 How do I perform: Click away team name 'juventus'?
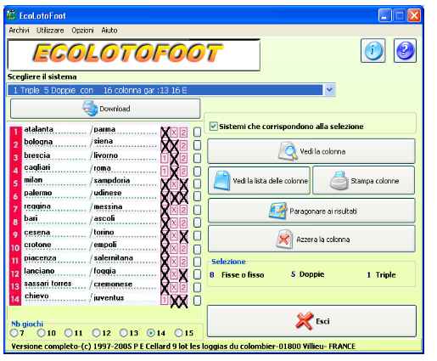click(x=109, y=297)
